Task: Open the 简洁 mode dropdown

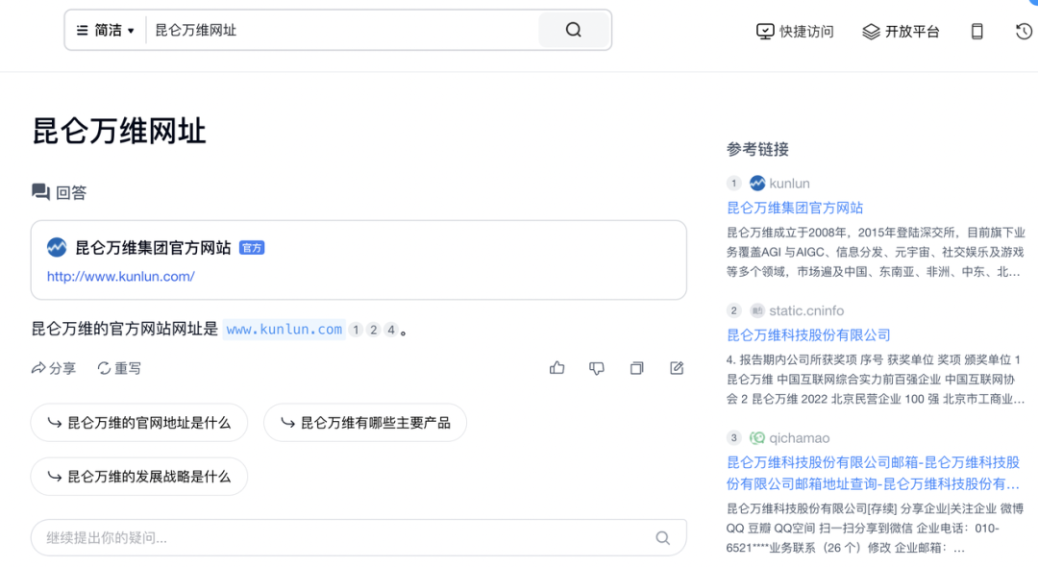Action: [106, 31]
